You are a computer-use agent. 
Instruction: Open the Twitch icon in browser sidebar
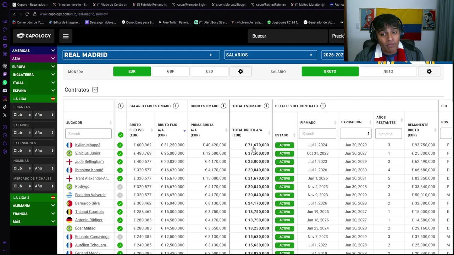(5, 74)
